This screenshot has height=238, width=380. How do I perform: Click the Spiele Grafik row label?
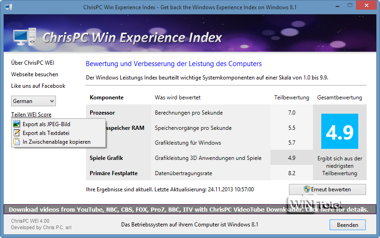(x=106, y=158)
